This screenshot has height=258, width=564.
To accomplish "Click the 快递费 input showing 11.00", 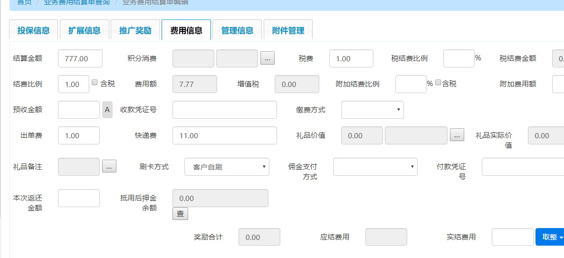I will (224, 135).
